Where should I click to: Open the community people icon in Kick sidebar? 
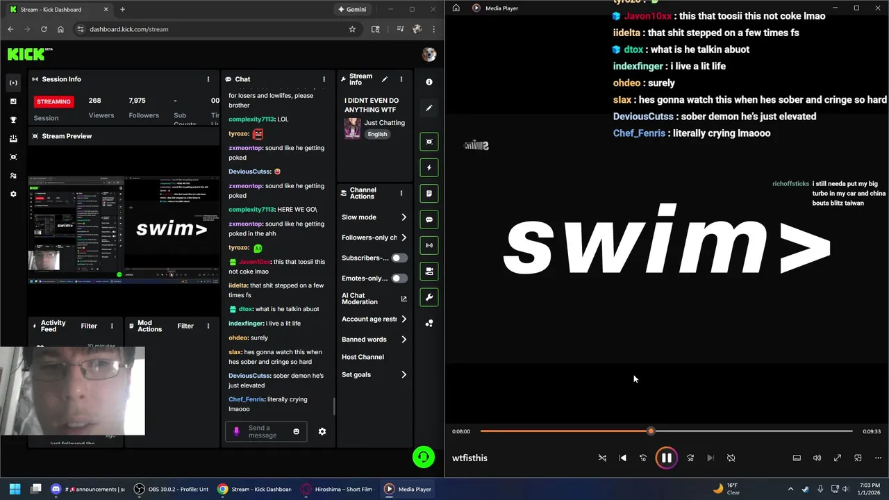(x=13, y=176)
